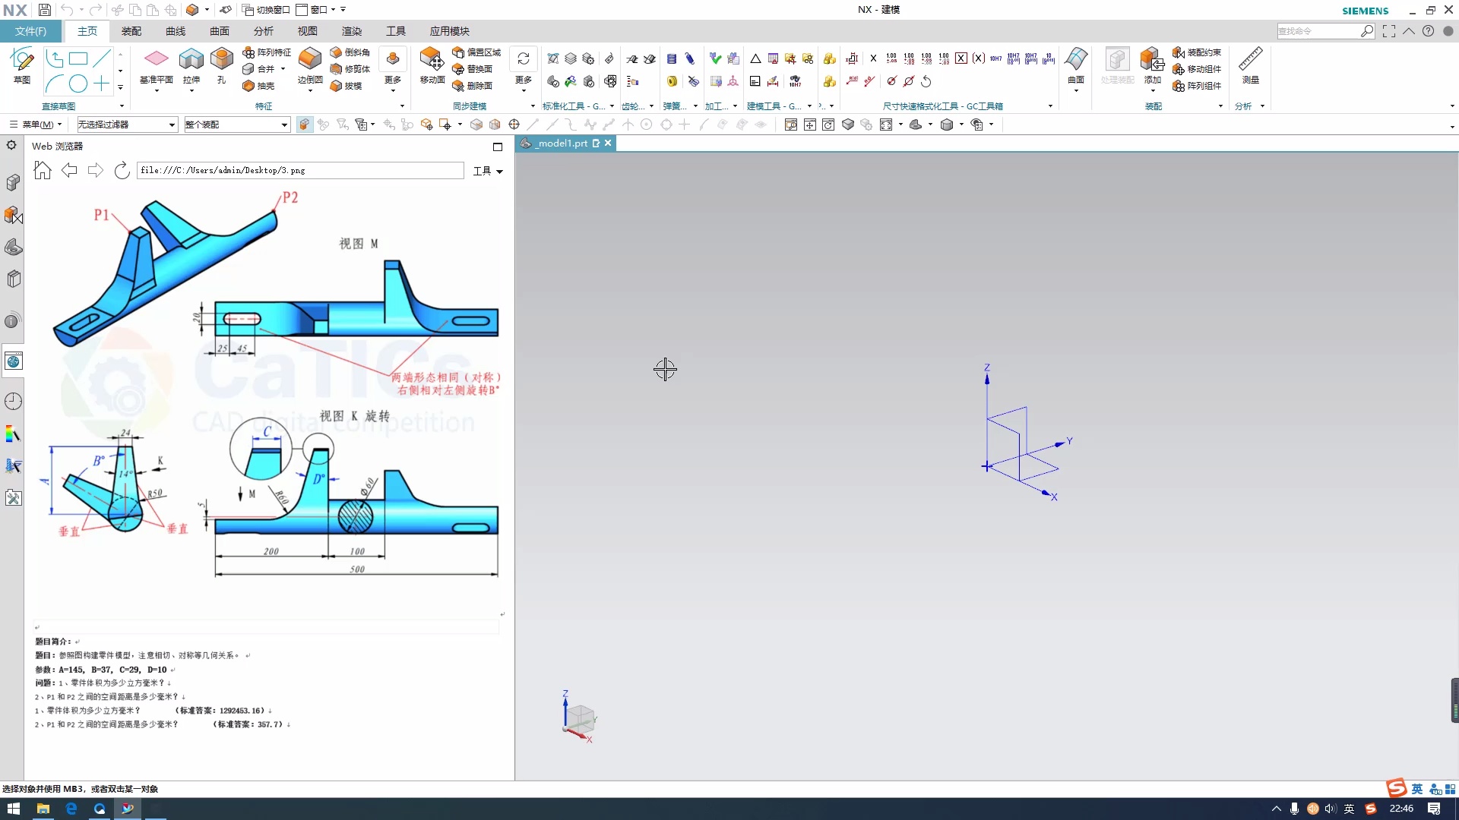Open the browser 工具 dropdown
Screen dimensions: 1459x820
pyautogui.click(x=488, y=171)
